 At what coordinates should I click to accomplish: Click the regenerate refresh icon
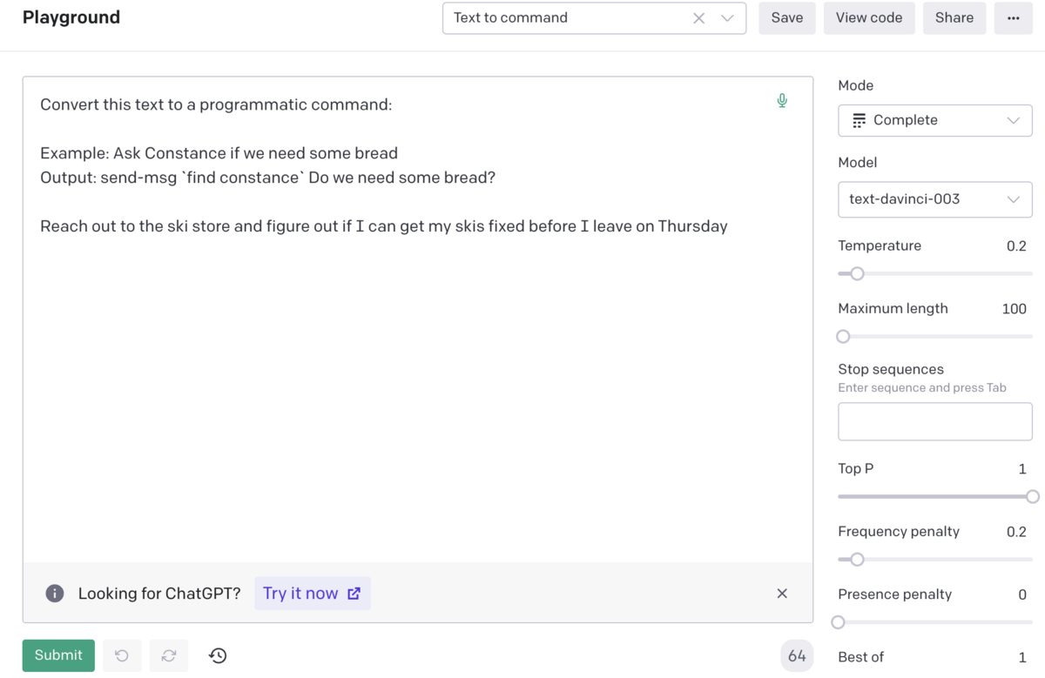point(169,655)
